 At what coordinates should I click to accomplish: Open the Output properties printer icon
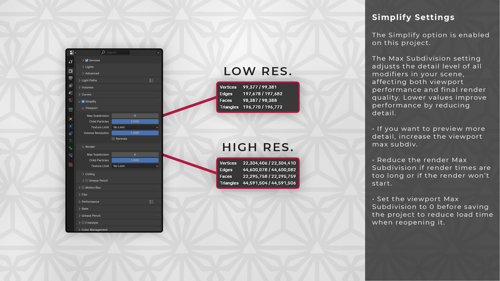[71, 78]
